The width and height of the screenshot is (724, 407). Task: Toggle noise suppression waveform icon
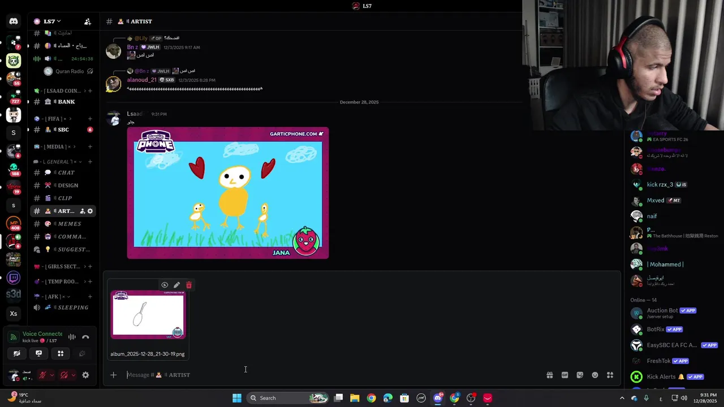tap(72, 337)
